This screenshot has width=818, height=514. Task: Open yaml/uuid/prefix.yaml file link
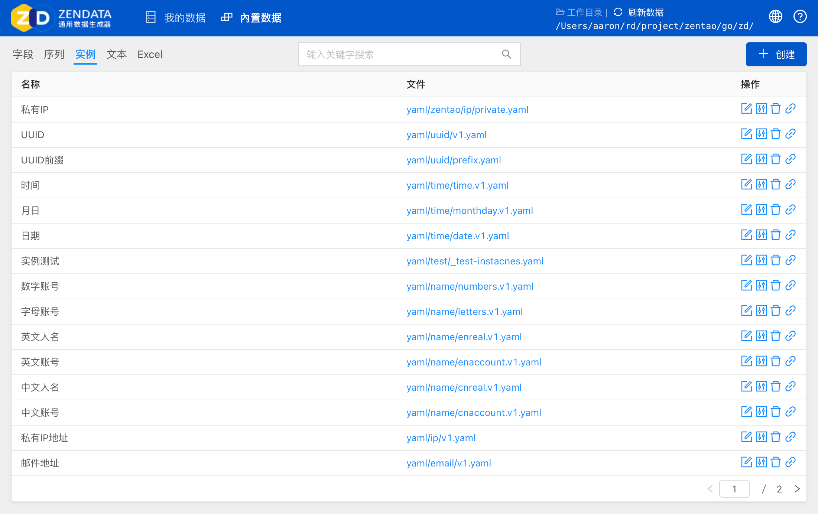(454, 160)
